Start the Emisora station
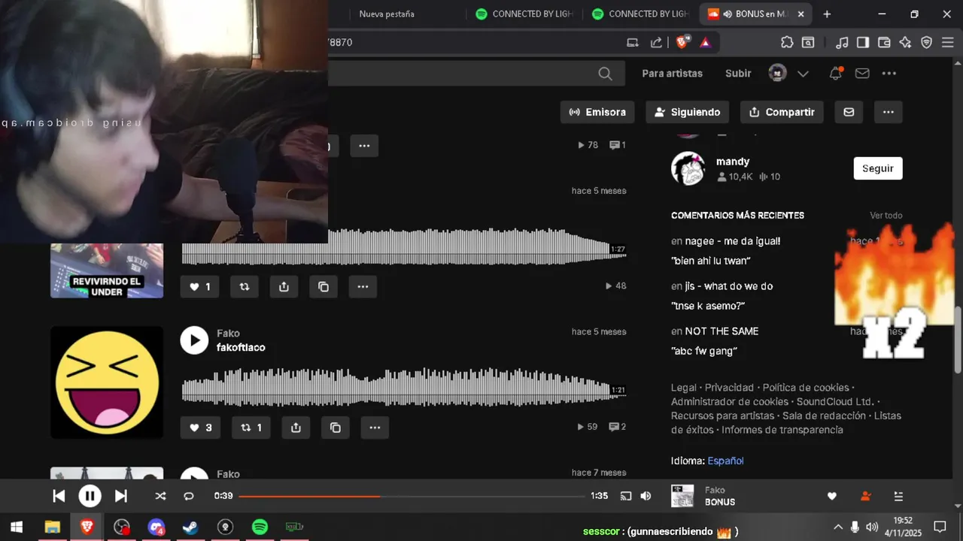 tap(597, 112)
